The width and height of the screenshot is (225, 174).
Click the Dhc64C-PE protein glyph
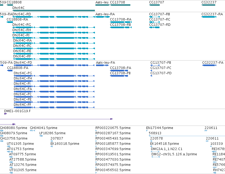[54, 102]
